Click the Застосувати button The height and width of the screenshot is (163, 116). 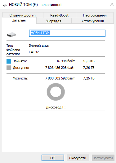click(x=103, y=158)
